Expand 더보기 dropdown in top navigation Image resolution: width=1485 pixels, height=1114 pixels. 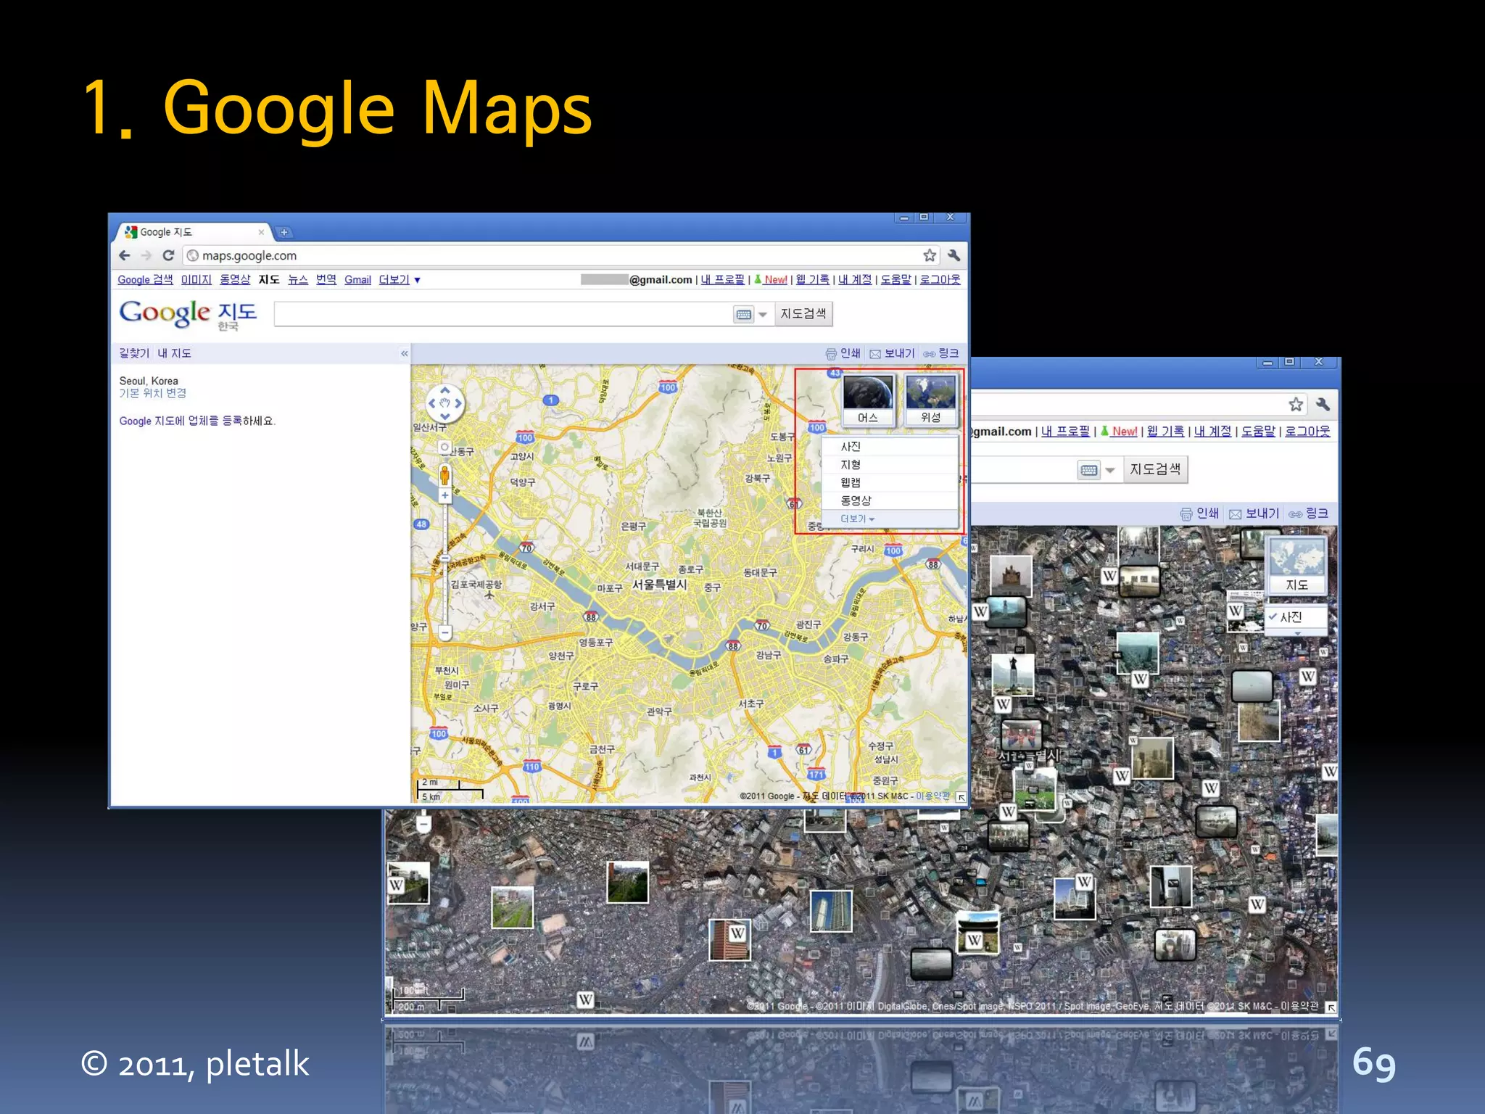point(399,280)
